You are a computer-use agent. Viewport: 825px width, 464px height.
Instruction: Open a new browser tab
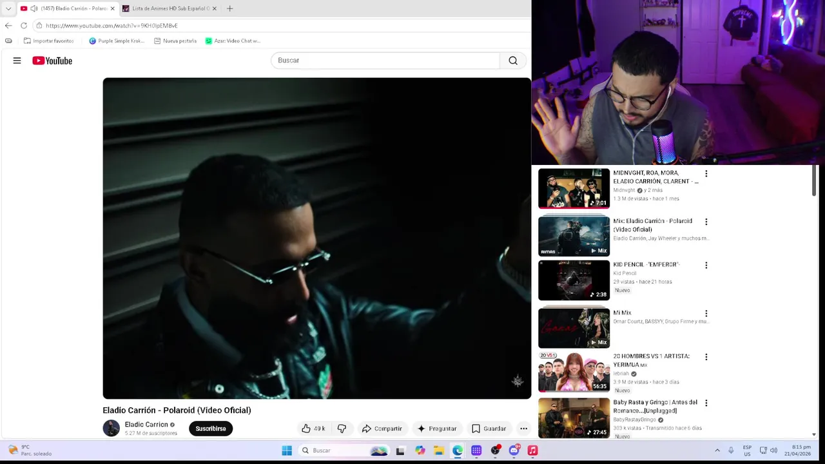click(x=229, y=8)
